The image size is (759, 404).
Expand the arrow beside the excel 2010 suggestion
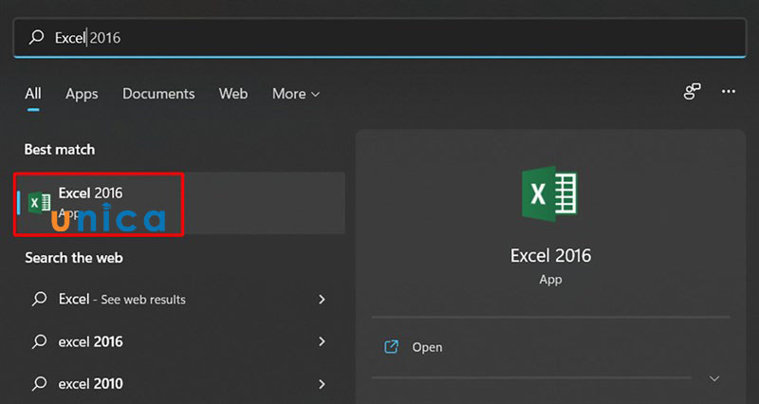[x=322, y=384]
